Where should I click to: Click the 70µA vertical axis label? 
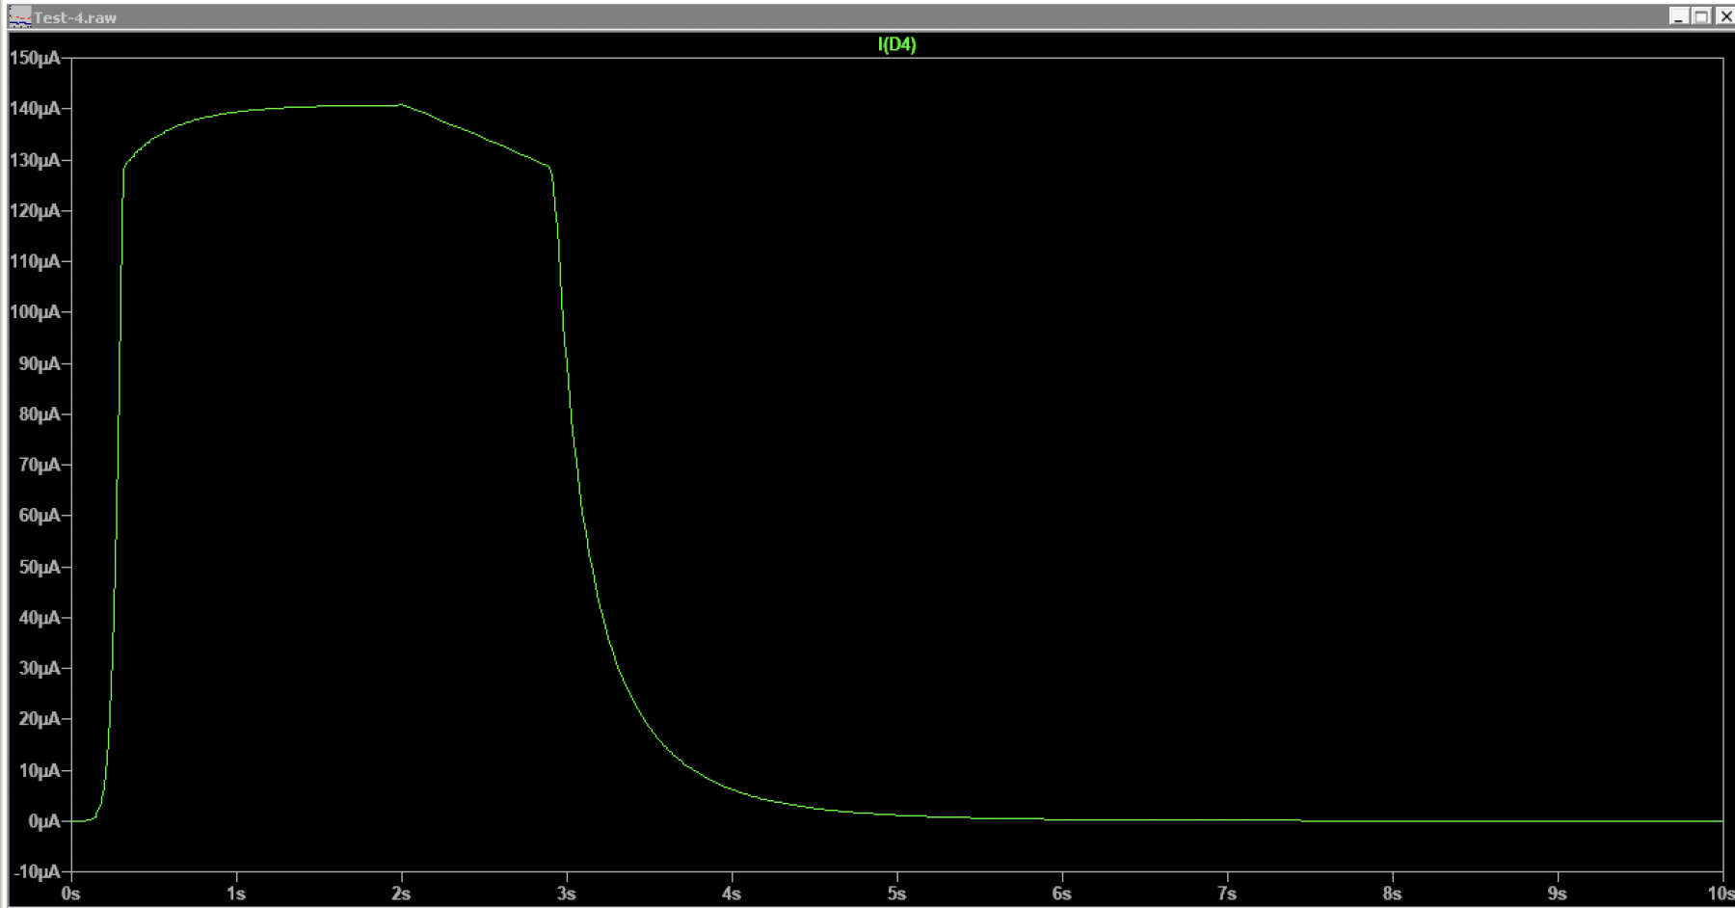click(40, 465)
